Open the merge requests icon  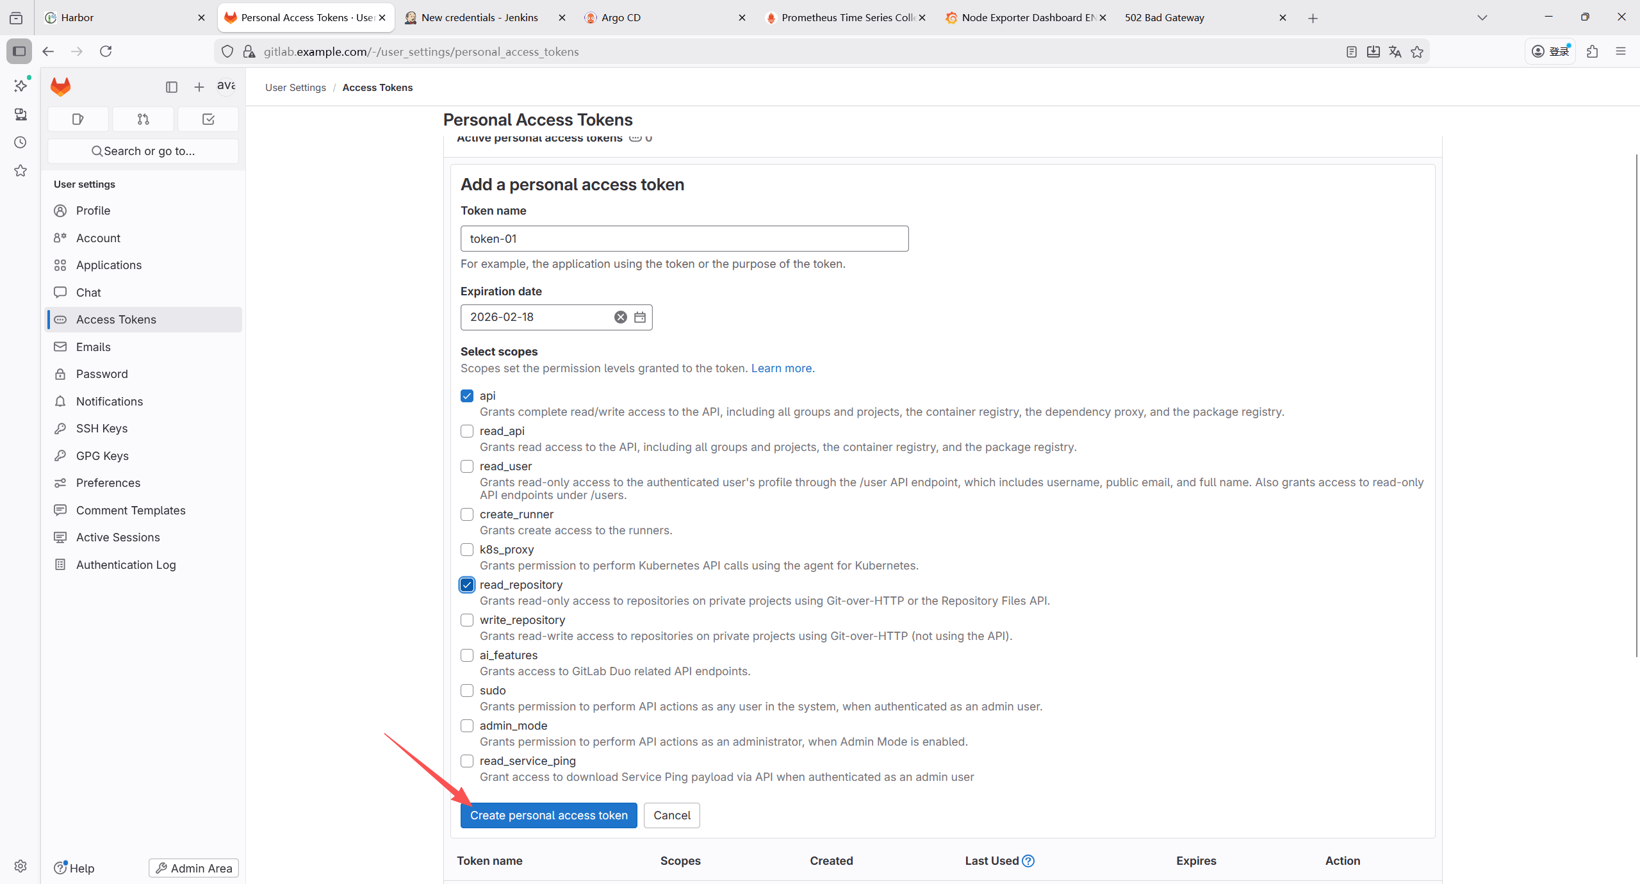pyautogui.click(x=143, y=119)
